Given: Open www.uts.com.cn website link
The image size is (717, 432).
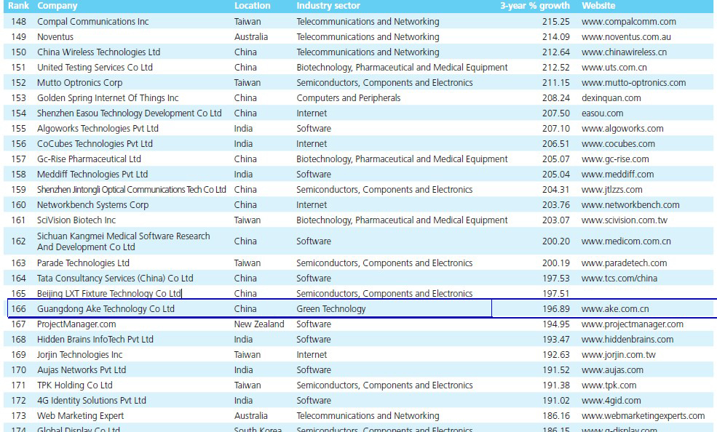Looking at the screenshot, I should pos(614,67).
